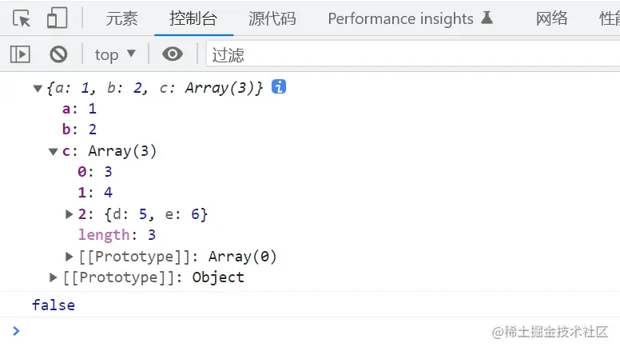The width and height of the screenshot is (620, 351).
Task: Expand [[Prototype]]: Object entry
Action: click(x=54, y=277)
